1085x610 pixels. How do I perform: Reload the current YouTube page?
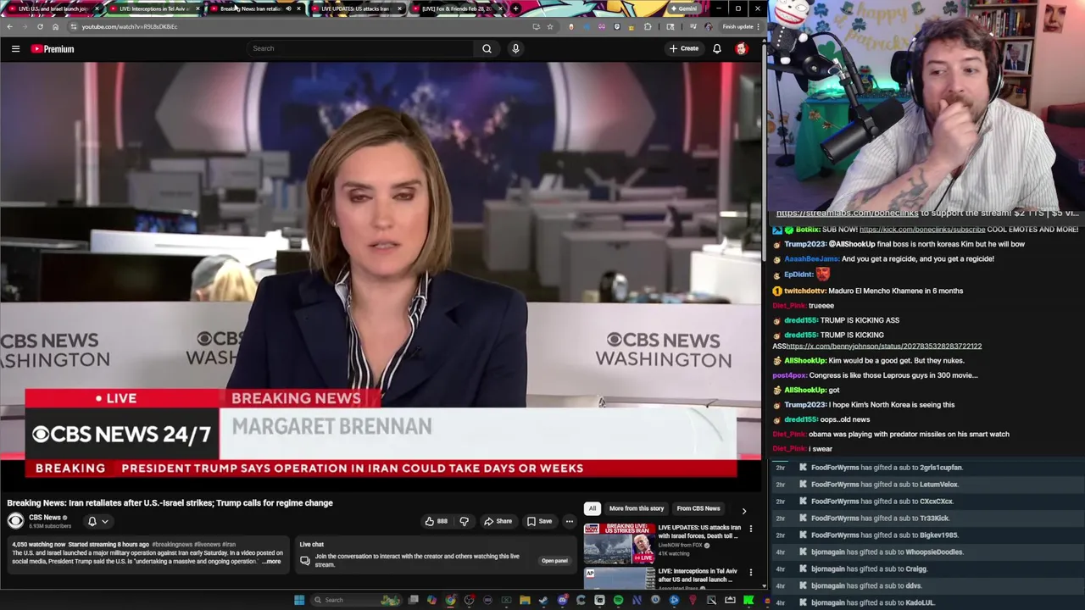[x=40, y=26]
